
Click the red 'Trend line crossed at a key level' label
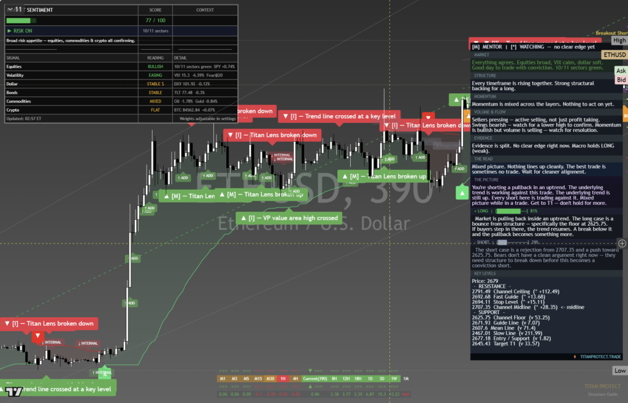click(x=339, y=116)
